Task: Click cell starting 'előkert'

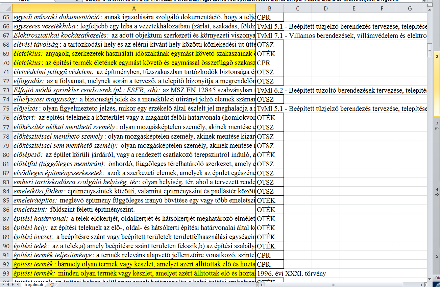Action: [134, 117]
